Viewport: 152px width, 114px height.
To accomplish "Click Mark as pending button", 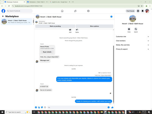I will 55,26.
